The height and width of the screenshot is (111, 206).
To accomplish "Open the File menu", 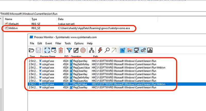I will click(32, 43).
